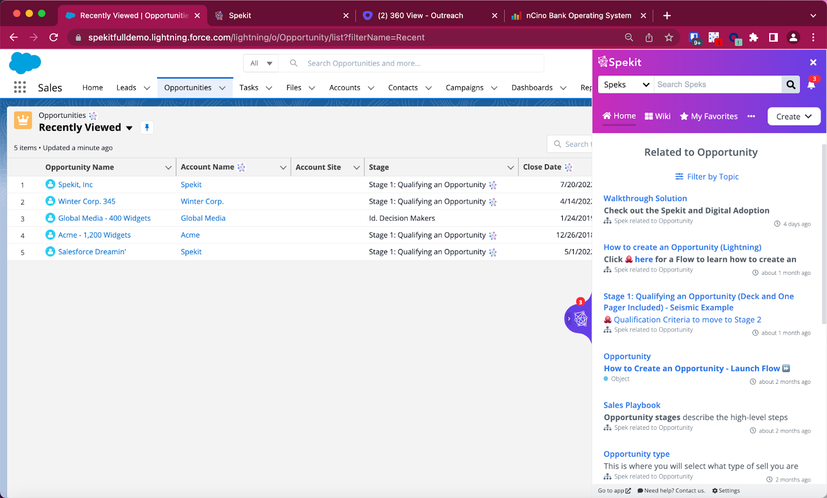Screen dimensions: 827x498
Task: Open the Global Media account link
Action: coord(203,218)
